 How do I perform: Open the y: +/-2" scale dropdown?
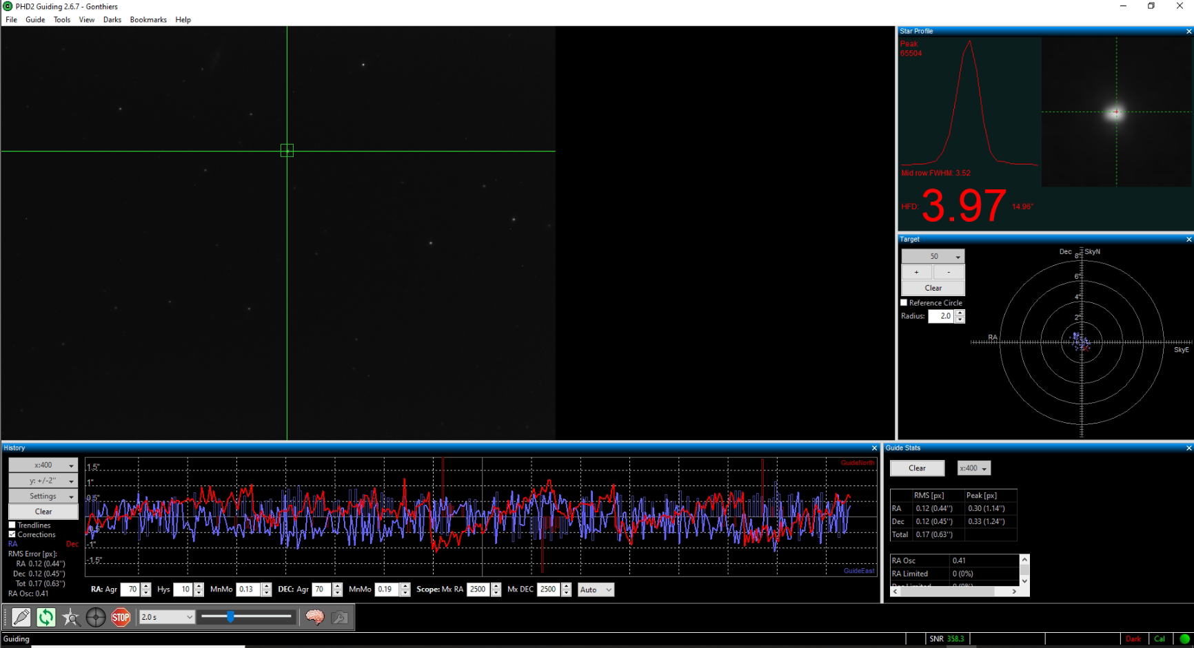click(x=43, y=481)
